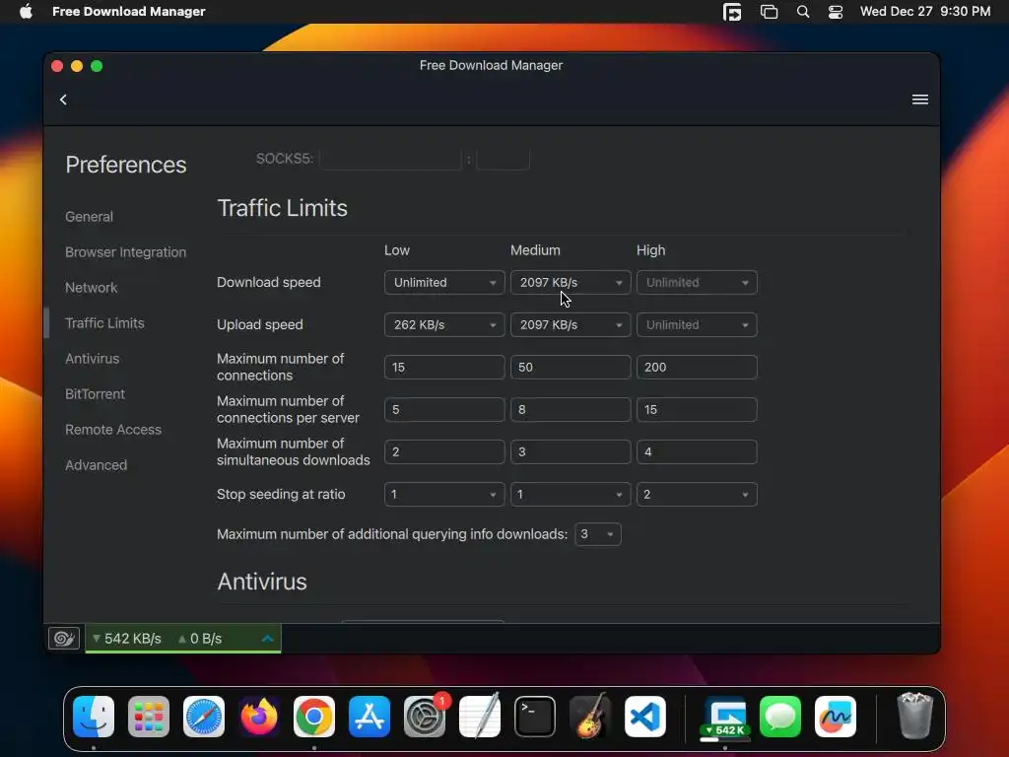The image size is (1009, 757).
Task: Click High connections per server field
Action: point(697,409)
